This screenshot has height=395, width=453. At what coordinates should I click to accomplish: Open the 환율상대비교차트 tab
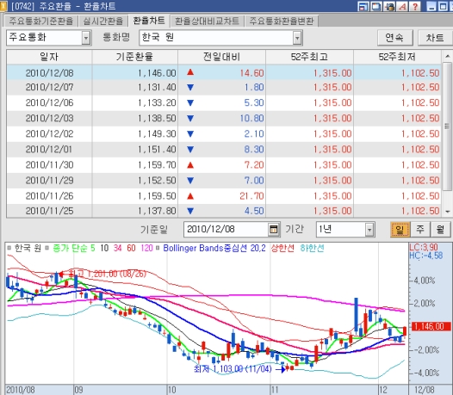207,21
